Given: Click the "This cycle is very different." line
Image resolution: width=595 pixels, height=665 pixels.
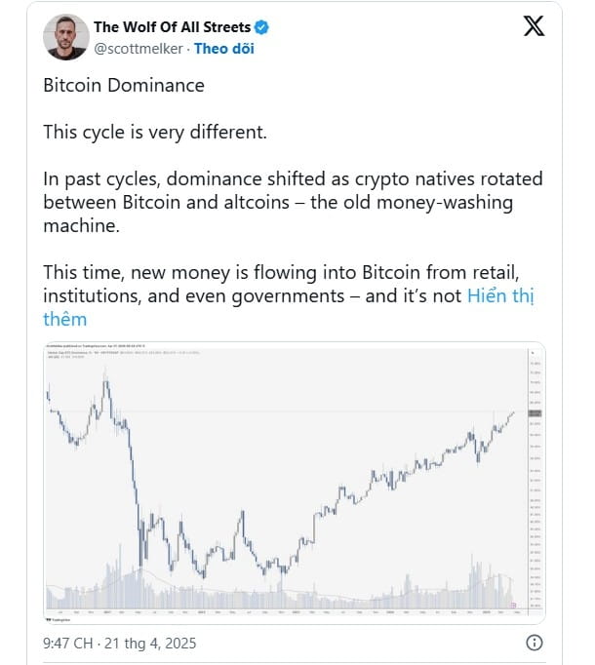Looking at the screenshot, I should click(155, 133).
